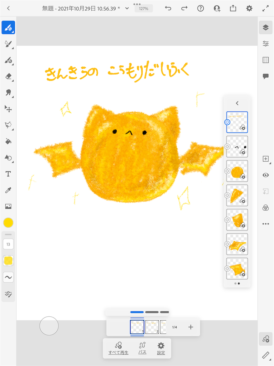Toggle frame marker on face layer
The image size is (274, 366).
[x=227, y=147]
